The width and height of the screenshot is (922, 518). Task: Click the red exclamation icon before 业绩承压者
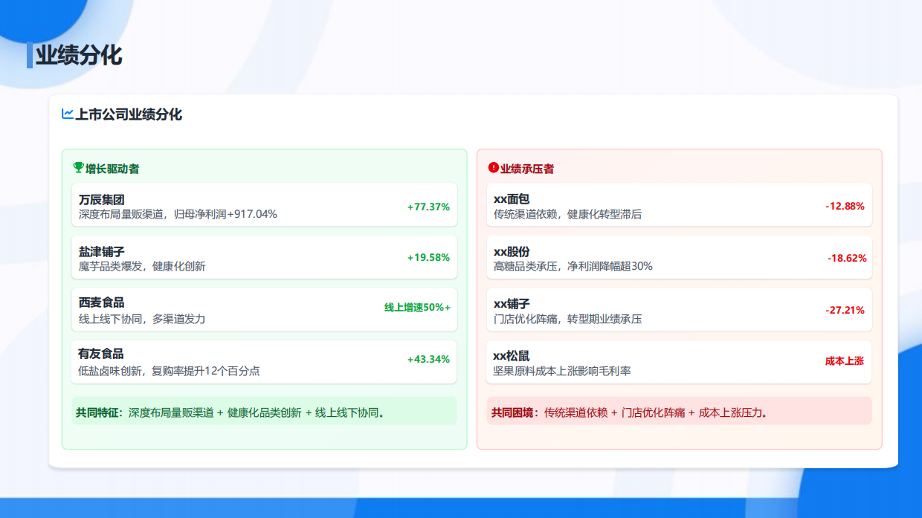click(492, 168)
